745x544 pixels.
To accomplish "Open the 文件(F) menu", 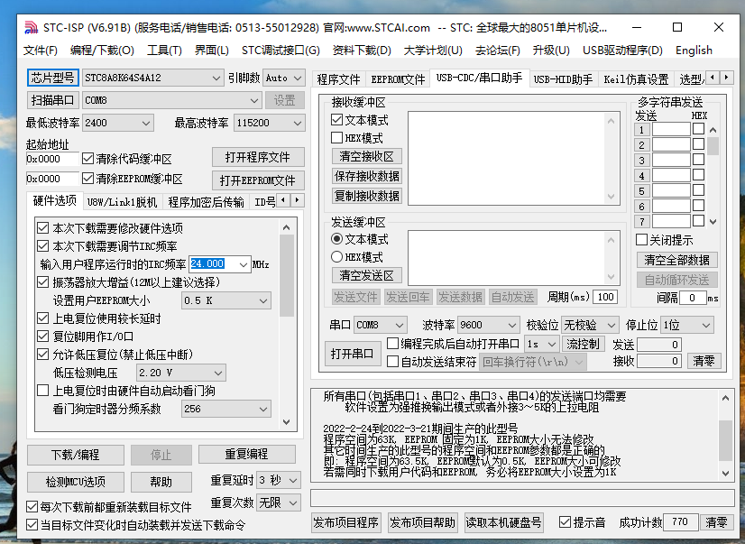I will click(x=41, y=51).
